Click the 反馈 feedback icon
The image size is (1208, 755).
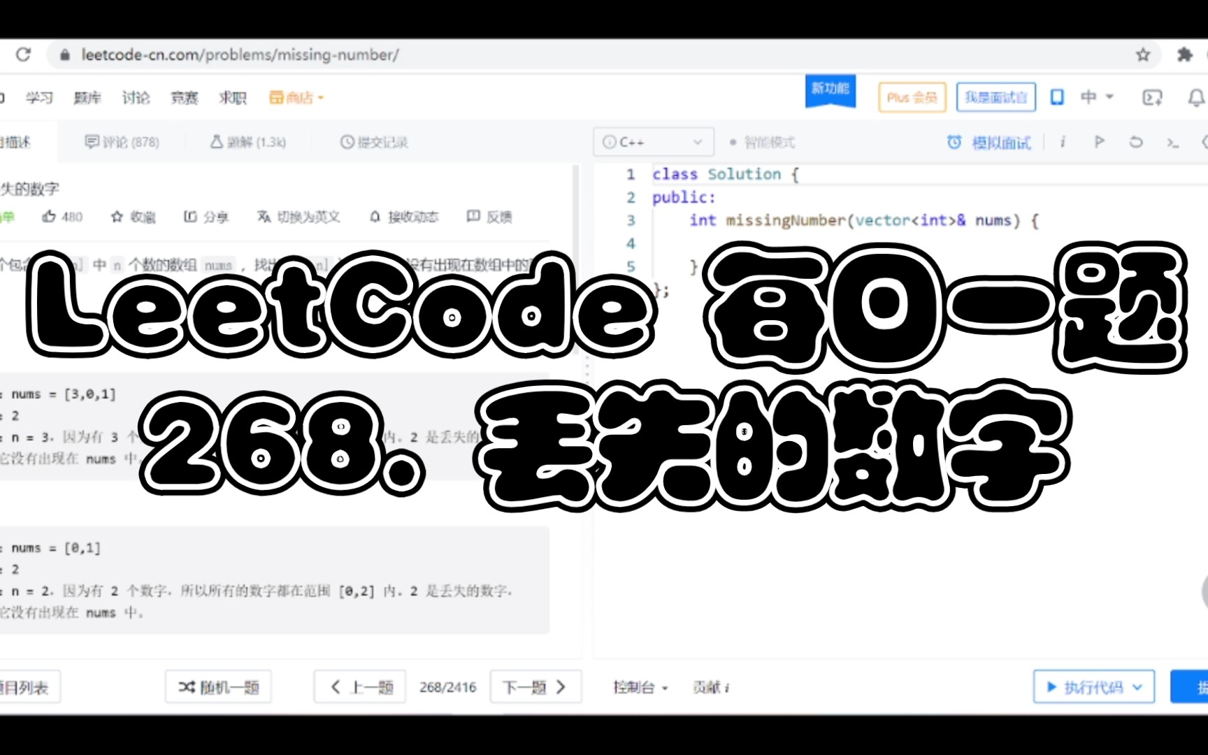point(489,217)
